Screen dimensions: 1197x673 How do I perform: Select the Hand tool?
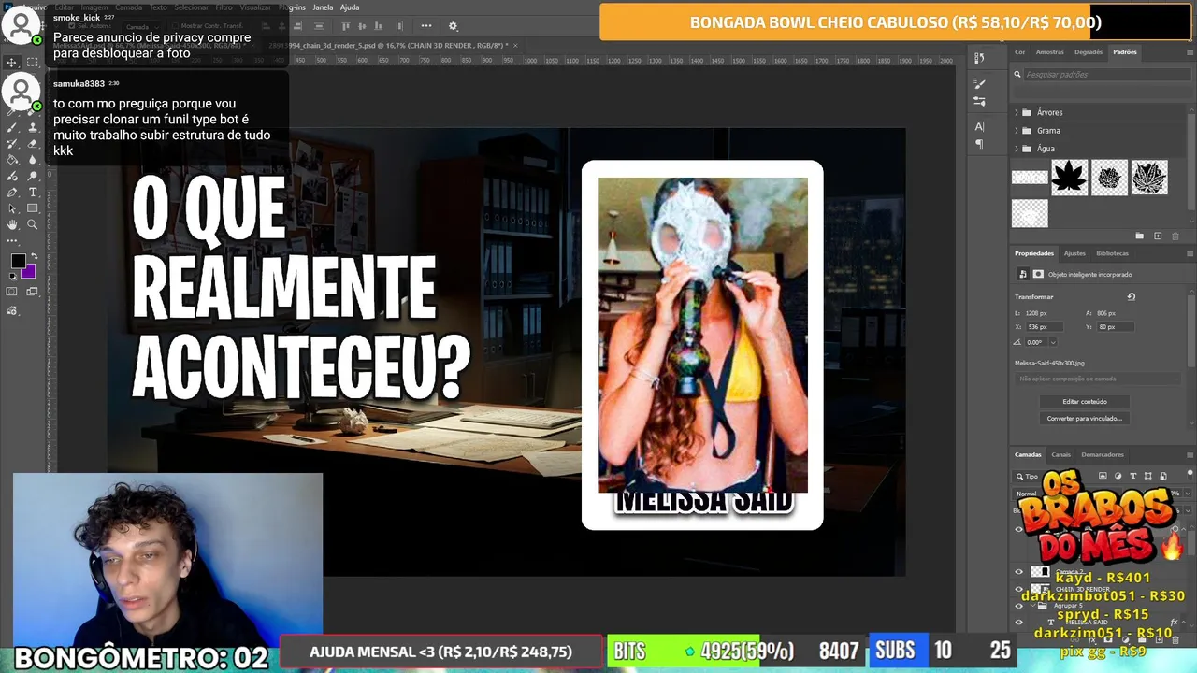[12, 224]
